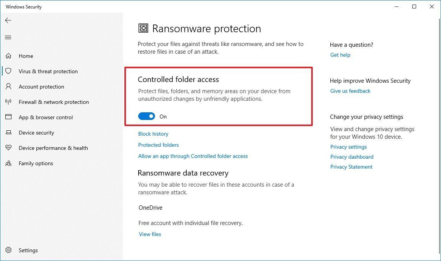441x261 pixels.
Task: Open Settings via the gear icon
Action: 8,250
